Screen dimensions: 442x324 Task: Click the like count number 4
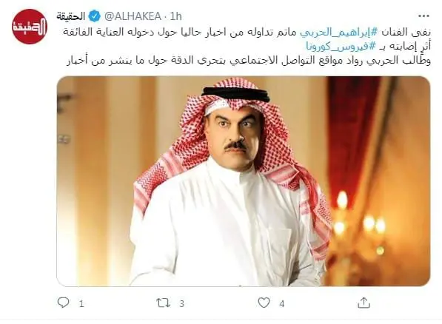282,304
